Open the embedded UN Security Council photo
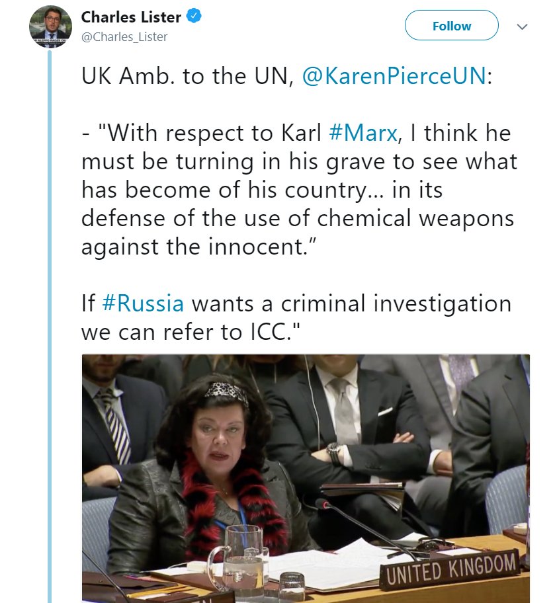This screenshot has width=555, height=603. click(306, 479)
